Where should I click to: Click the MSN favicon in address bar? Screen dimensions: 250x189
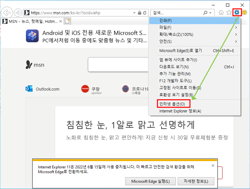click(x=27, y=13)
